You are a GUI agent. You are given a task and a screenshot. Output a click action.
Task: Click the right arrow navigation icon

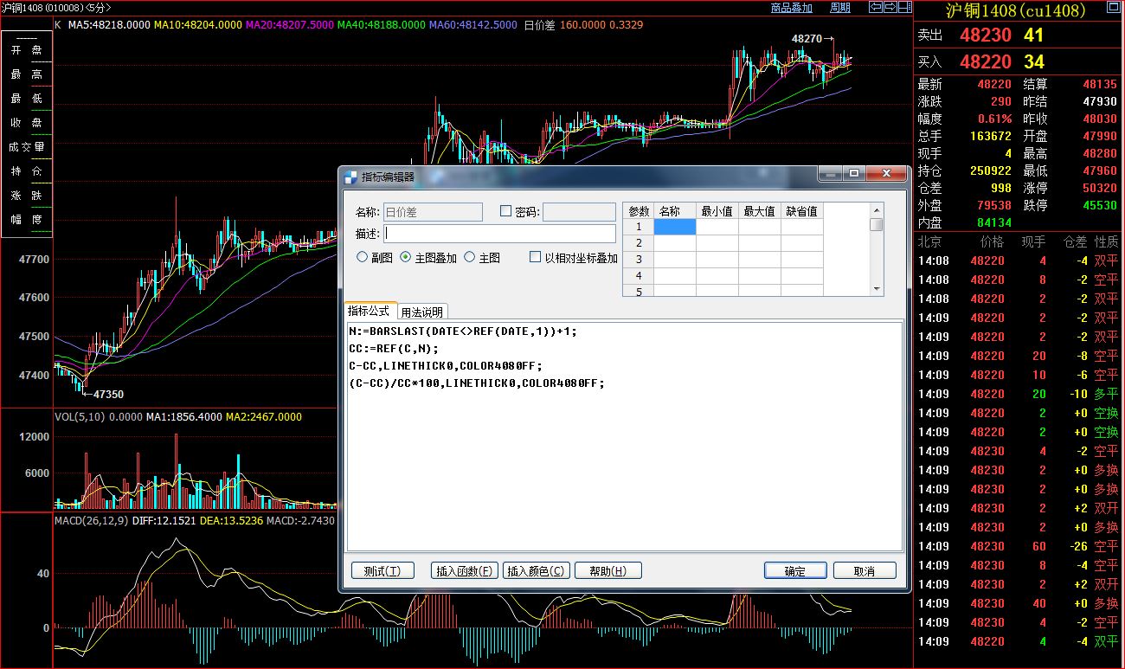pos(890,7)
